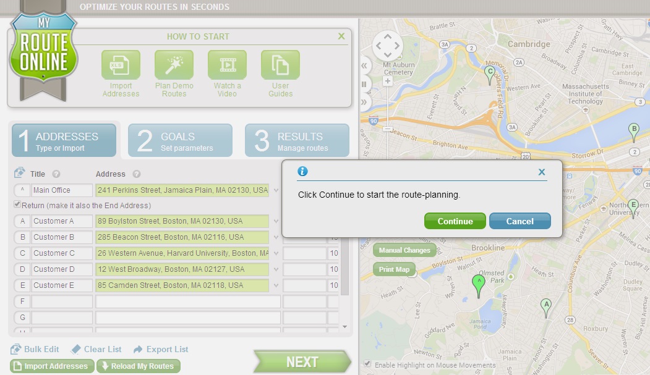This screenshot has width=650, height=375.
Task: Expand dropdown arrow for Customer C address
Action: pyautogui.click(x=276, y=253)
